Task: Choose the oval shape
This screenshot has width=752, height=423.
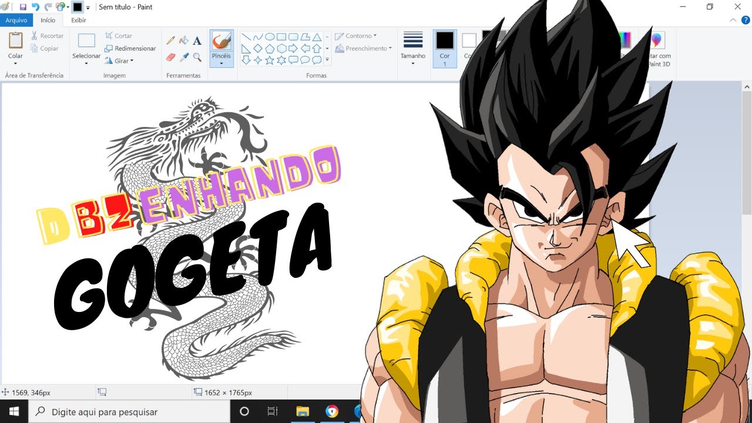Action: [x=270, y=36]
